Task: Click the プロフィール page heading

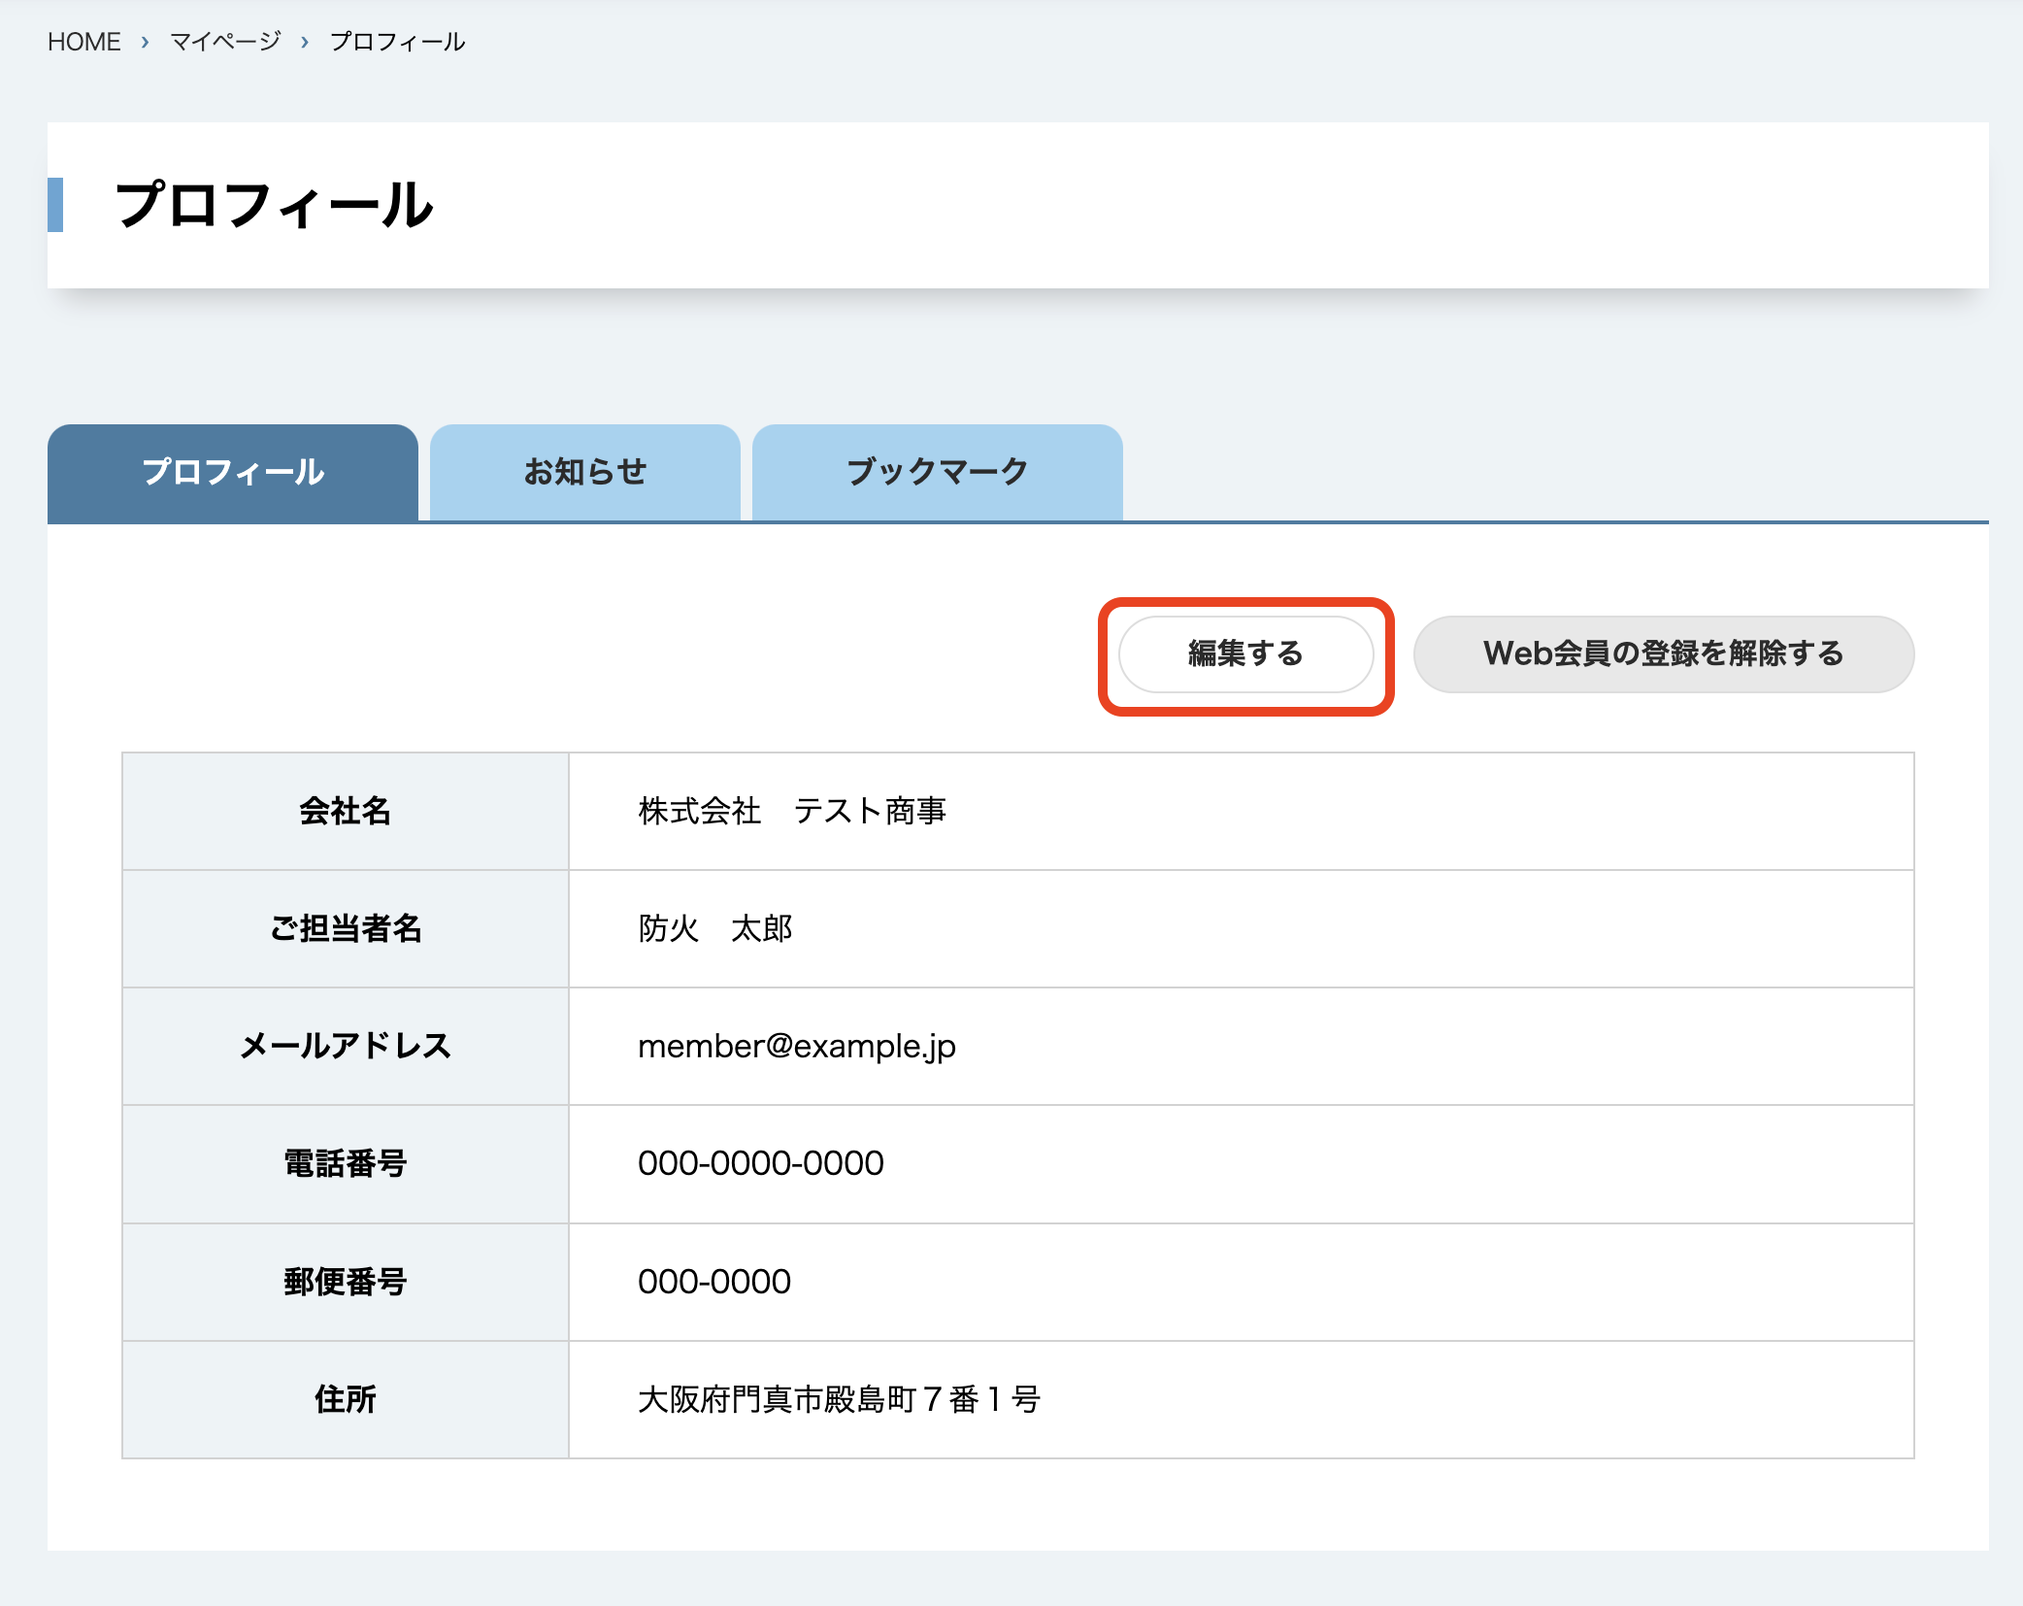Action: pyautogui.click(x=274, y=205)
